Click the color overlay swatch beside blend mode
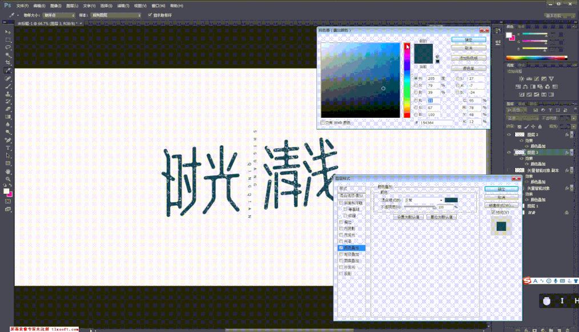 click(451, 200)
